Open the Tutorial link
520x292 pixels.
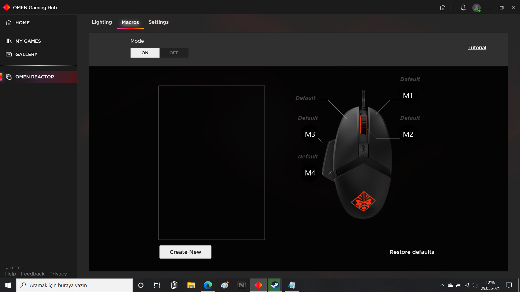pos(477,48)
